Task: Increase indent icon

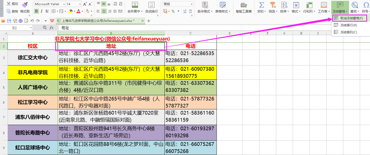Action: [120, 4]
